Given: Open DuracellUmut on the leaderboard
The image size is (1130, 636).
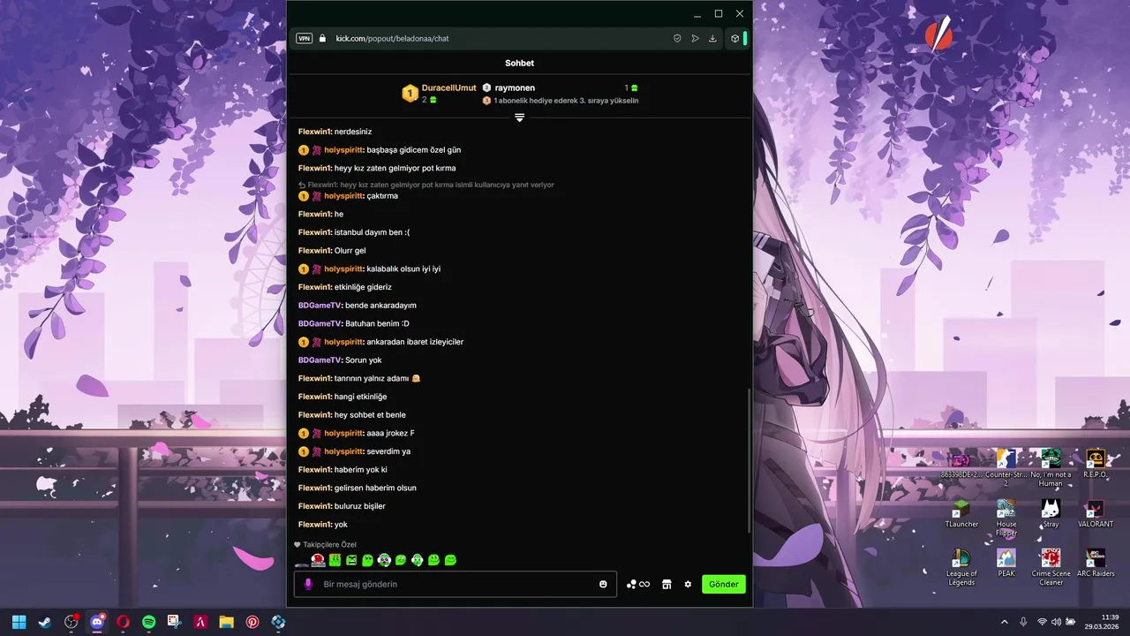Looking at the screenshot, I should [x=448, y=87].
